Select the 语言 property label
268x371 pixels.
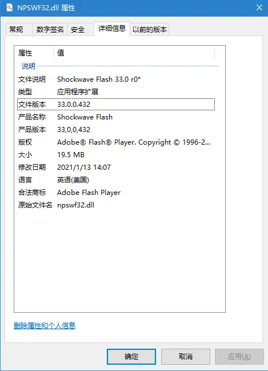pyautogui.click(x=25, y=180)
